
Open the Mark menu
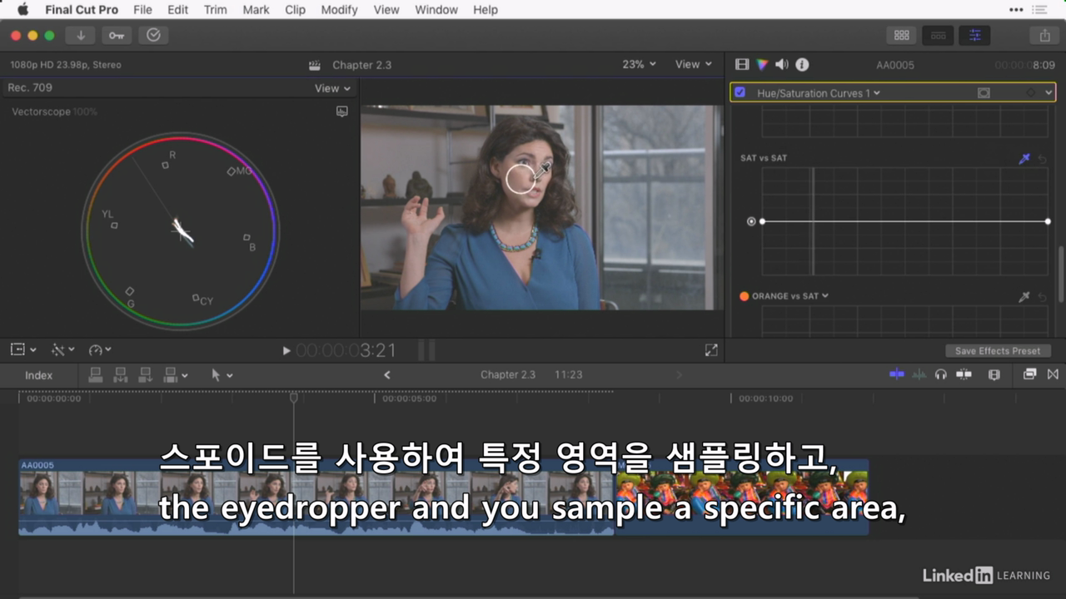click(256, 10)
